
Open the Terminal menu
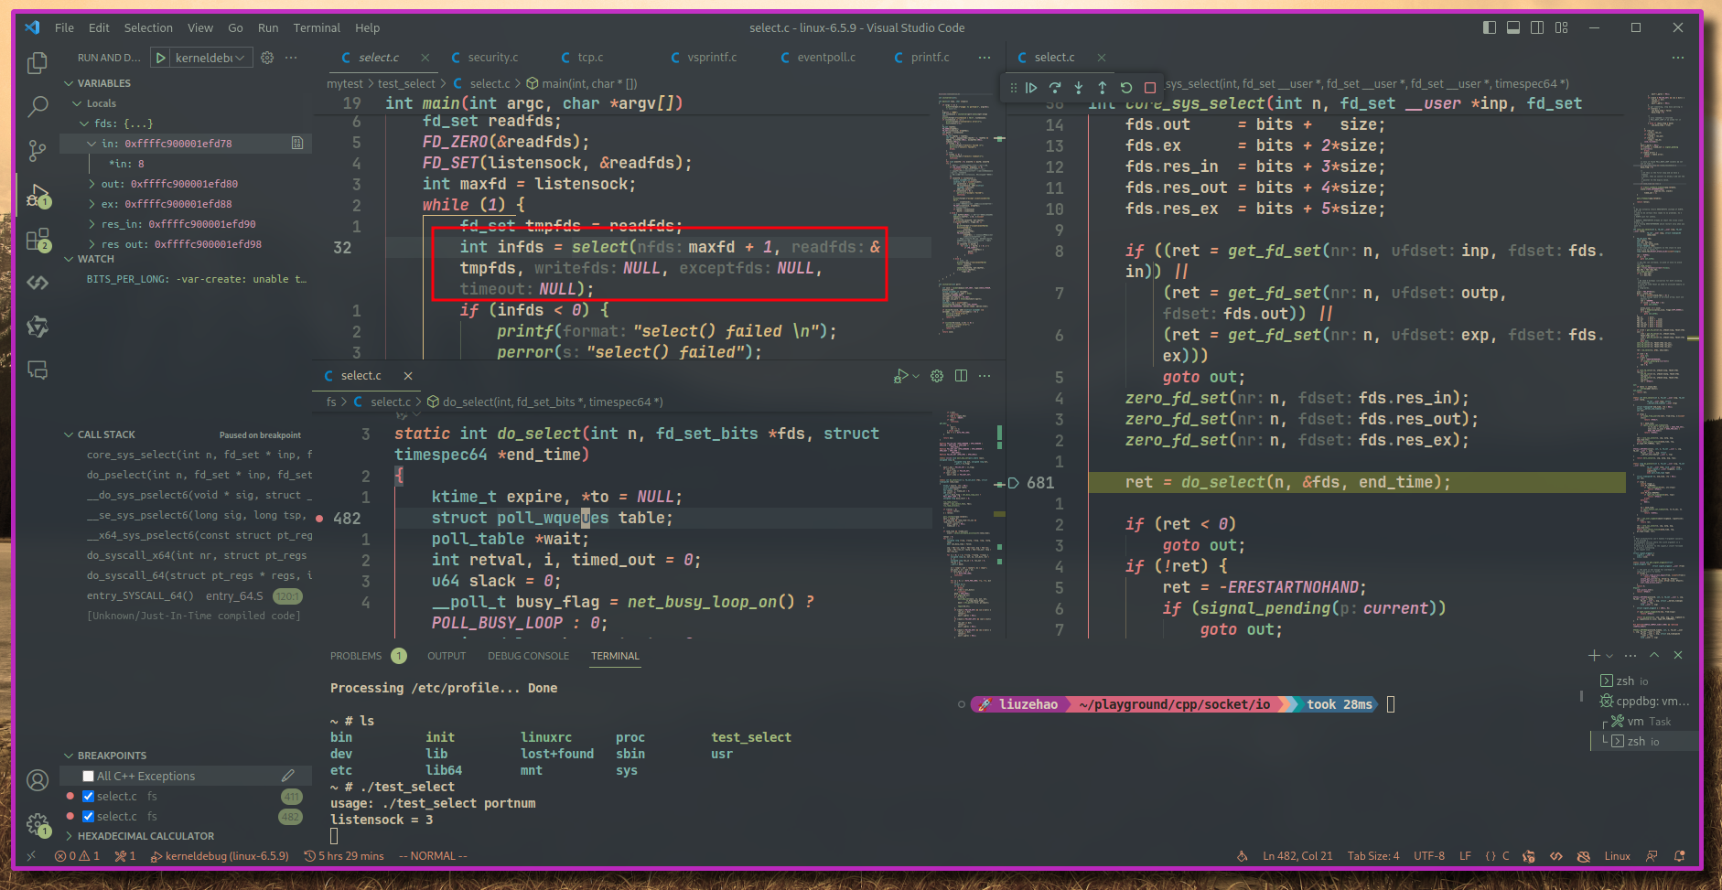click(x=317, y=27)
